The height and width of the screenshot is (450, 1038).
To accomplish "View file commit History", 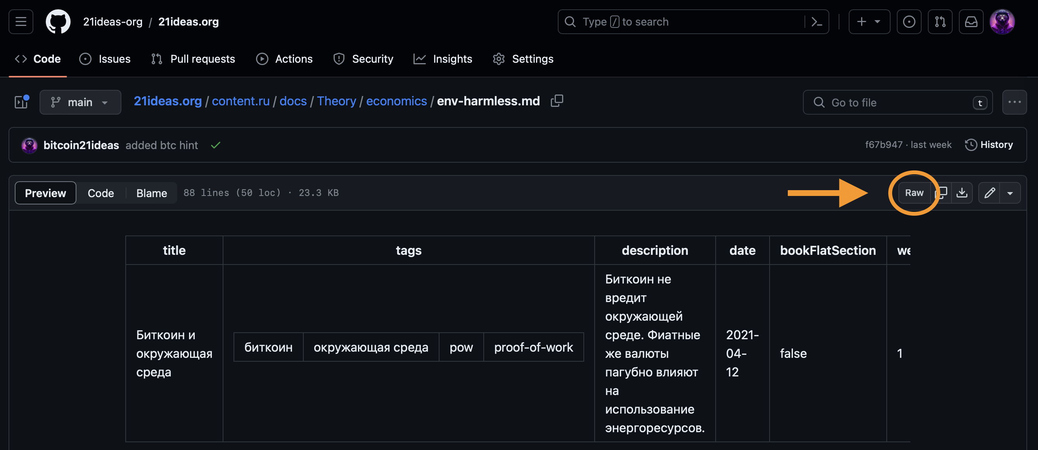I will tap(989, 145).
